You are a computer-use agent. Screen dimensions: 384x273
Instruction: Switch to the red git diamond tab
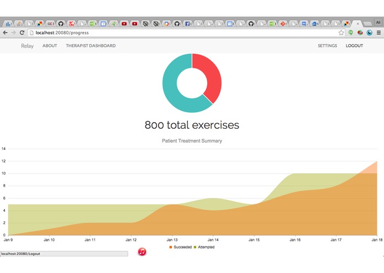(282, 24)
